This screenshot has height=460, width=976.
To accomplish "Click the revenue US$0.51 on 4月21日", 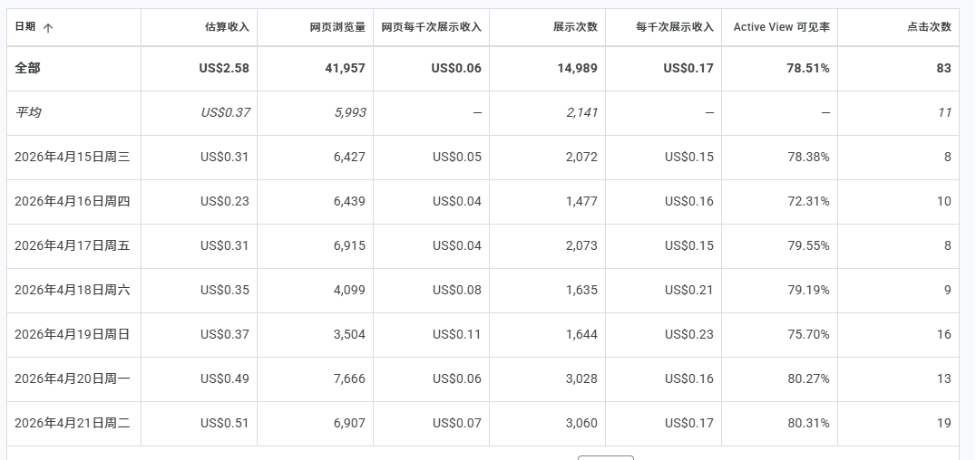I will (225, 423).
